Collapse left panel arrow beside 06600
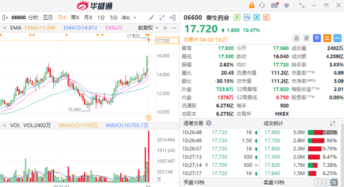Screen dimensions: 344x187 (x=5, y=17)
